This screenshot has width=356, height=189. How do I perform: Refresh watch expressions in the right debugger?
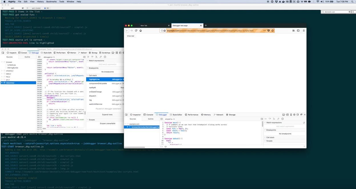click(304, 122)
